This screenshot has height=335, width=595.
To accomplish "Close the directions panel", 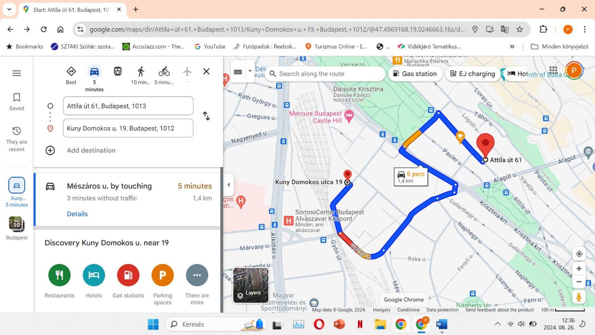I will 206,72.
